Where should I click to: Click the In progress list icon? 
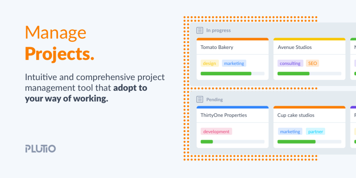[200, 30]
